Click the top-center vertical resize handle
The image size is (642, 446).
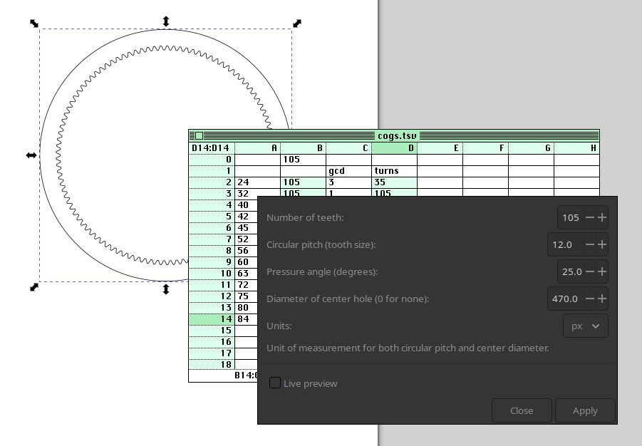[x=166, y=22]
